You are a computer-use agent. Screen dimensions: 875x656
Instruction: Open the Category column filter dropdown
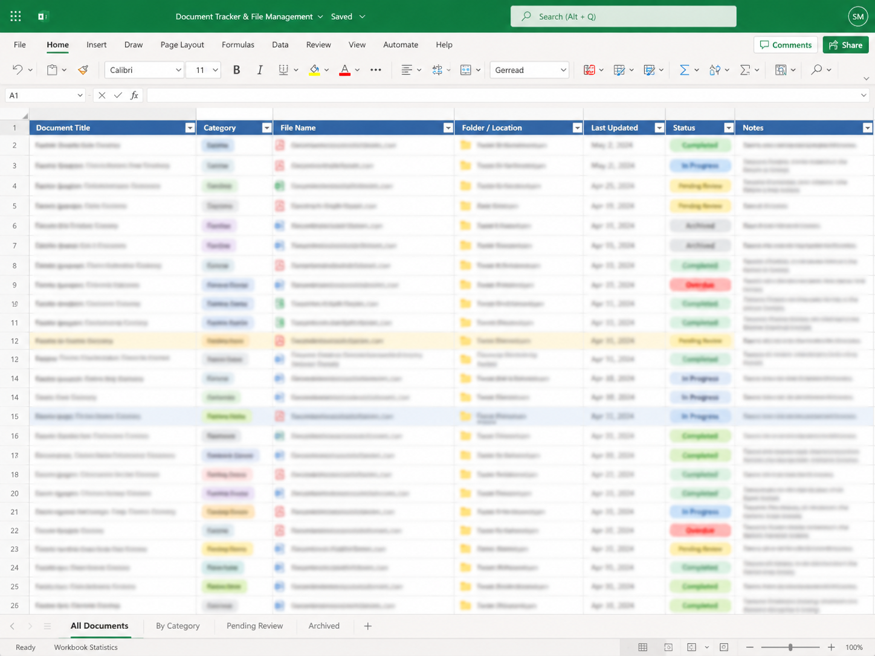[x=266, y=128]
